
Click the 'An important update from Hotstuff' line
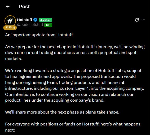(39, 35)
